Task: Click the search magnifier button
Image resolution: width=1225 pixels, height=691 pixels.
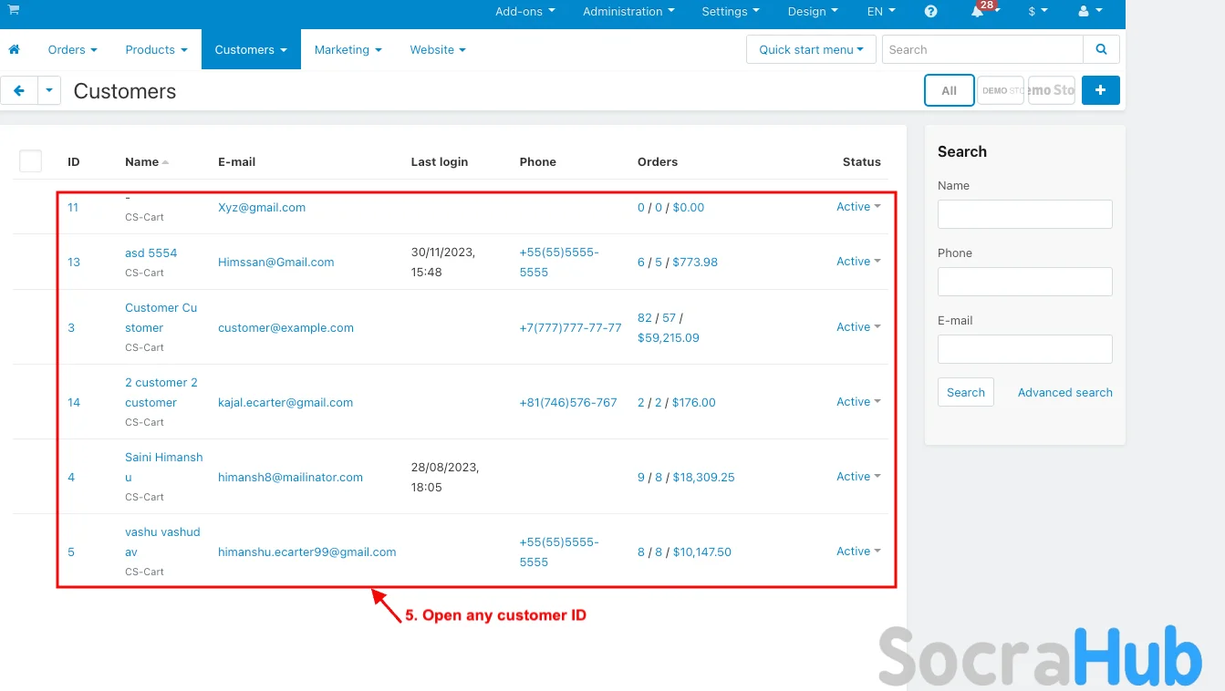Action: (1101, 50)
